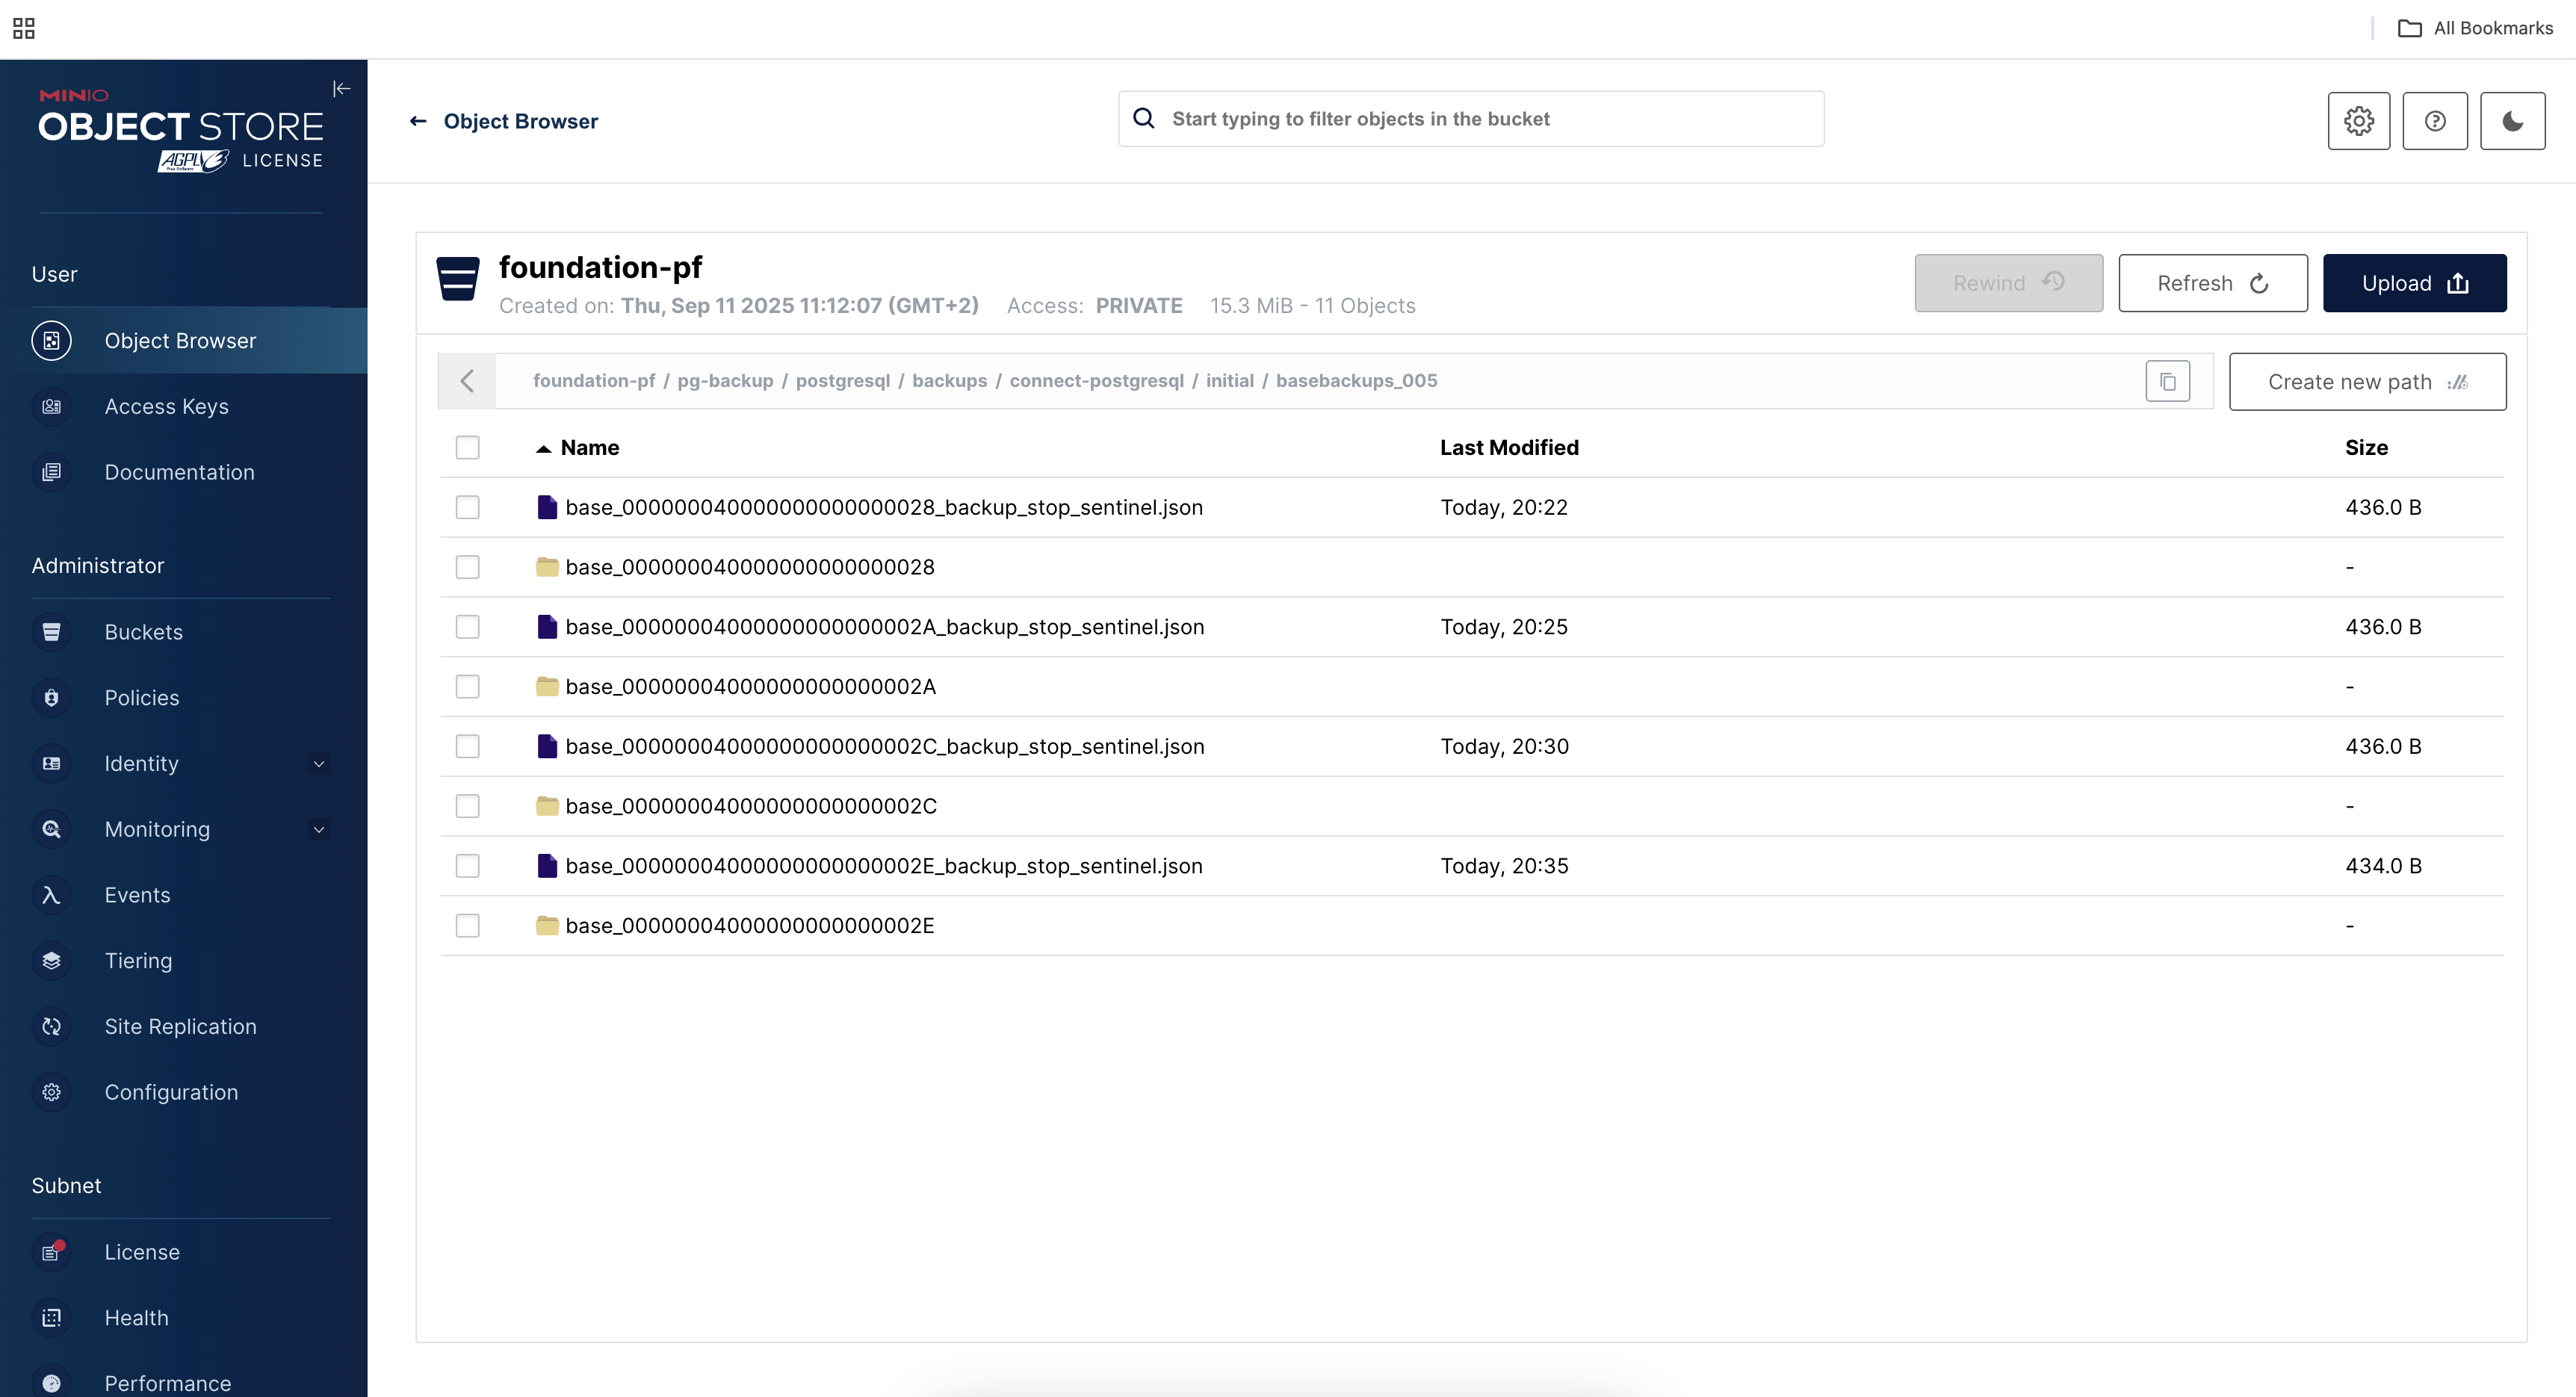2576x1397 pixels.
Task: Open the Tiering panel
Action: pyautogui.click(x=138, y=960)
